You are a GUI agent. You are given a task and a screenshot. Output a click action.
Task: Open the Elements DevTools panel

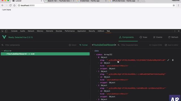coord(49,31)
